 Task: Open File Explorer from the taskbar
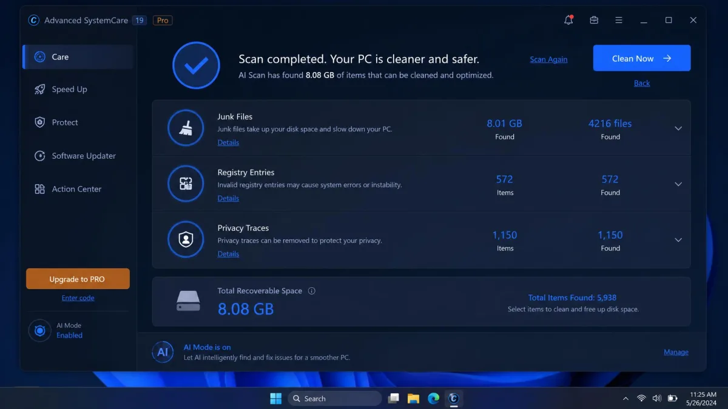point(413,398)
